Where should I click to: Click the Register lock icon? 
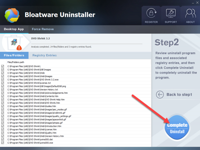[151, 13]
